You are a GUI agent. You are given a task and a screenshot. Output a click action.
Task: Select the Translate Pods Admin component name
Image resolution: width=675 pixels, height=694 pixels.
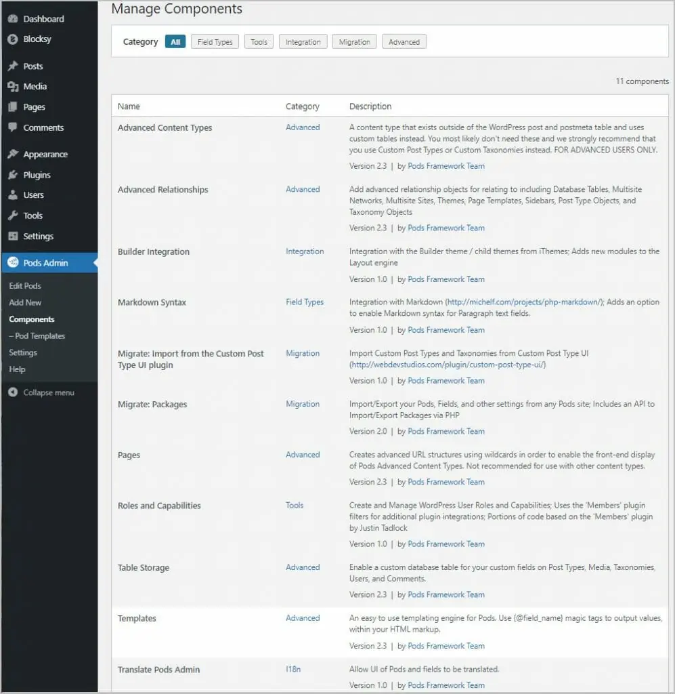tap(158, 670)
